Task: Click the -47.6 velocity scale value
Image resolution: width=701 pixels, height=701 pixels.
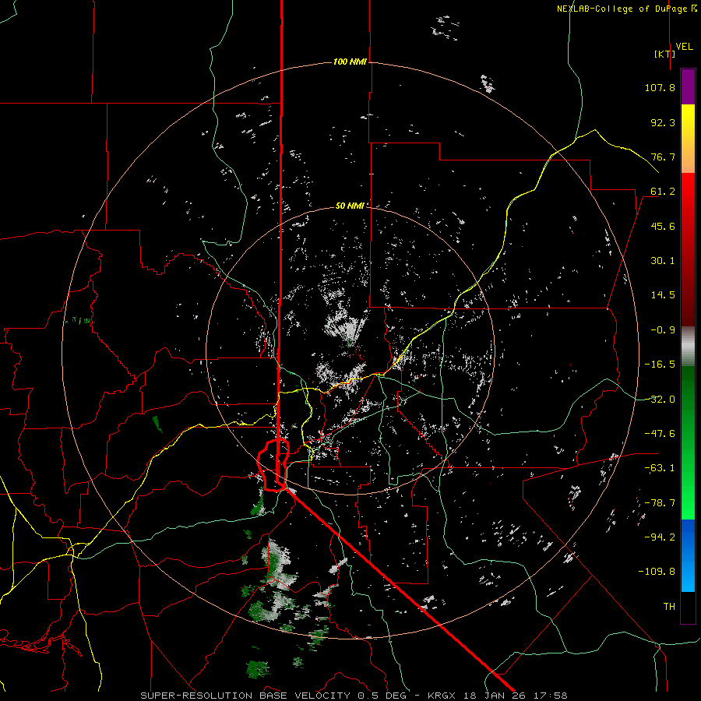Action: tap(660, 434)
